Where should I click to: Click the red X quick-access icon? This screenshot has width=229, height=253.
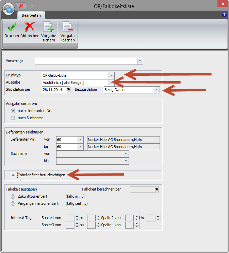coord(21,6)
